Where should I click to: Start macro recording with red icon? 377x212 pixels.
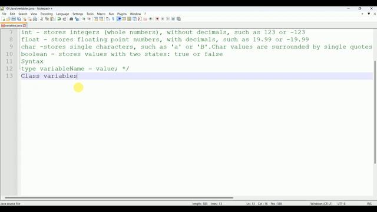coord(157,19)
